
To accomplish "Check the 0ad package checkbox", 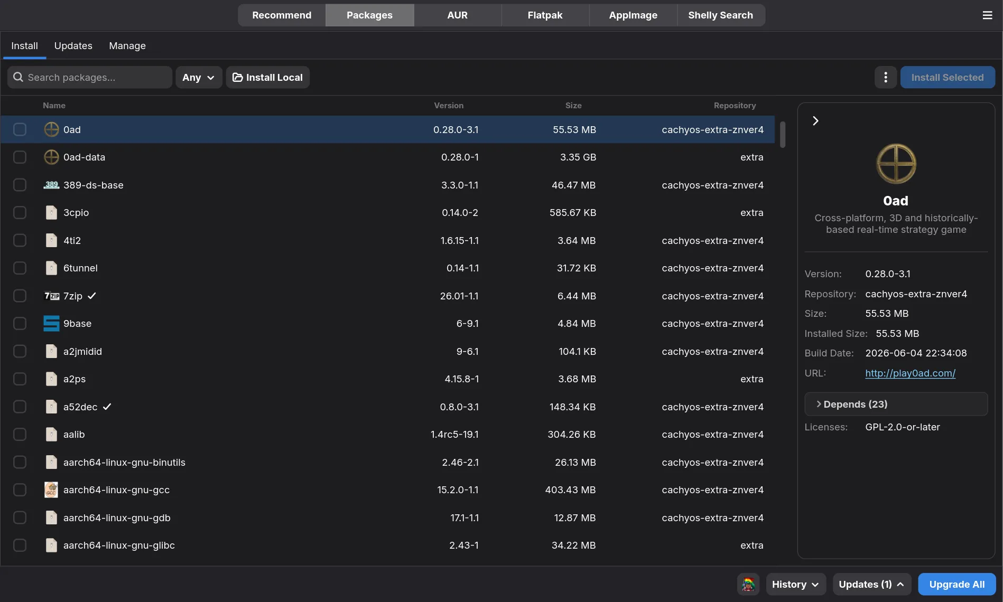I will pos(20,129).
